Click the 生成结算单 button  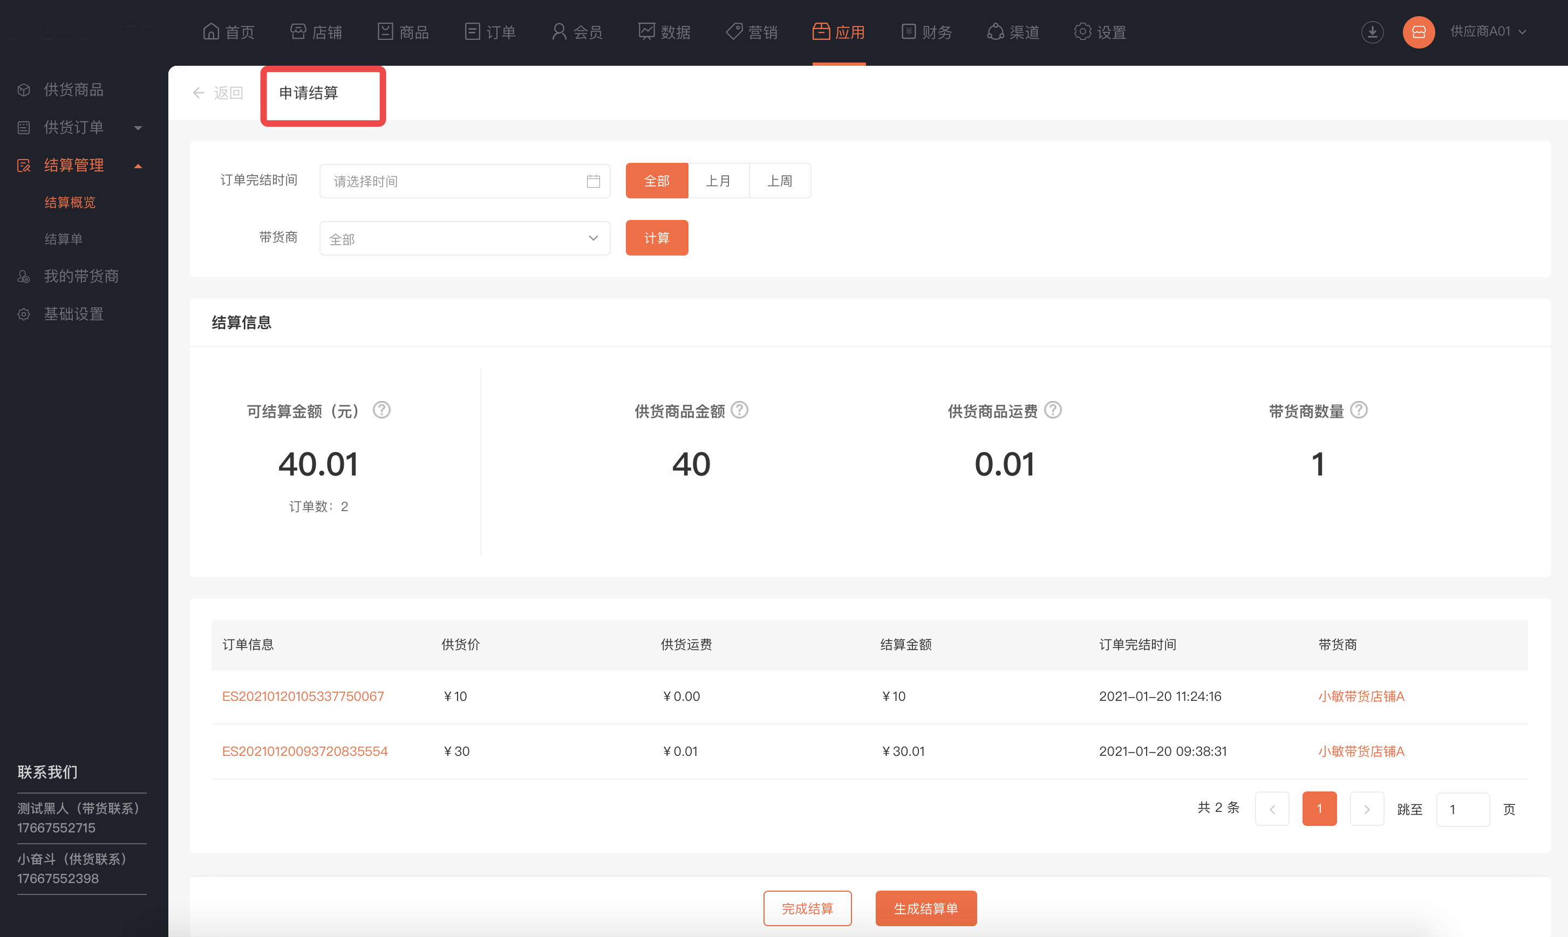[925, 908]
